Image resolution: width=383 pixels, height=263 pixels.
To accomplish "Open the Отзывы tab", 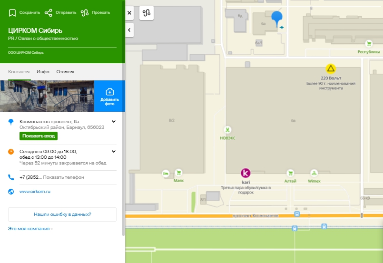I will click(x=65, y=71).
